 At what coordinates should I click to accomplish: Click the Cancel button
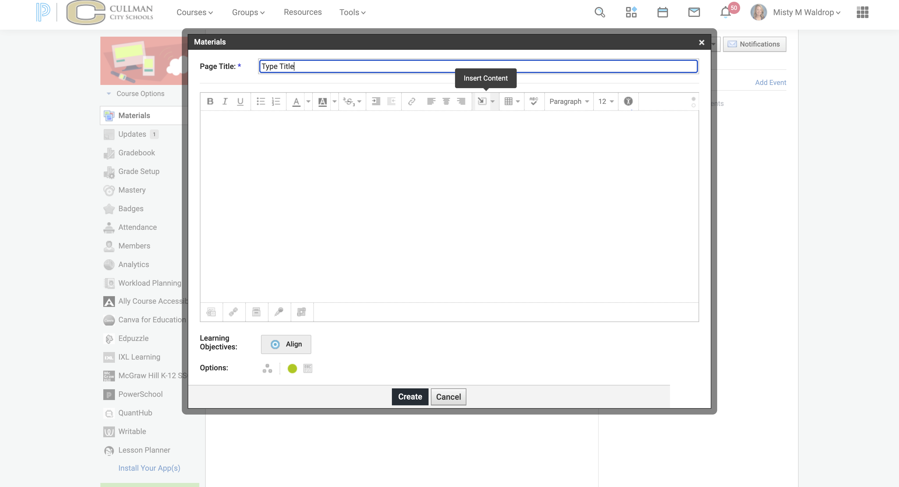pos(448,397)
